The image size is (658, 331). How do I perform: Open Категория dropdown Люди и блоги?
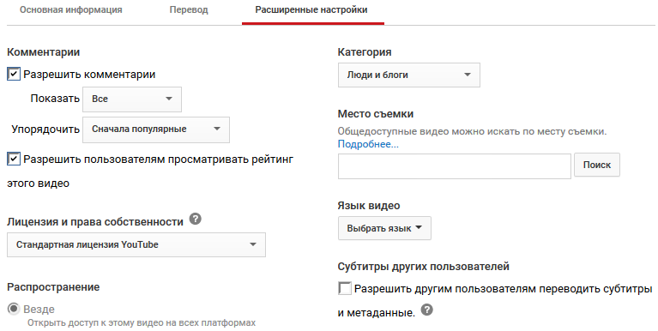point(408,75)
